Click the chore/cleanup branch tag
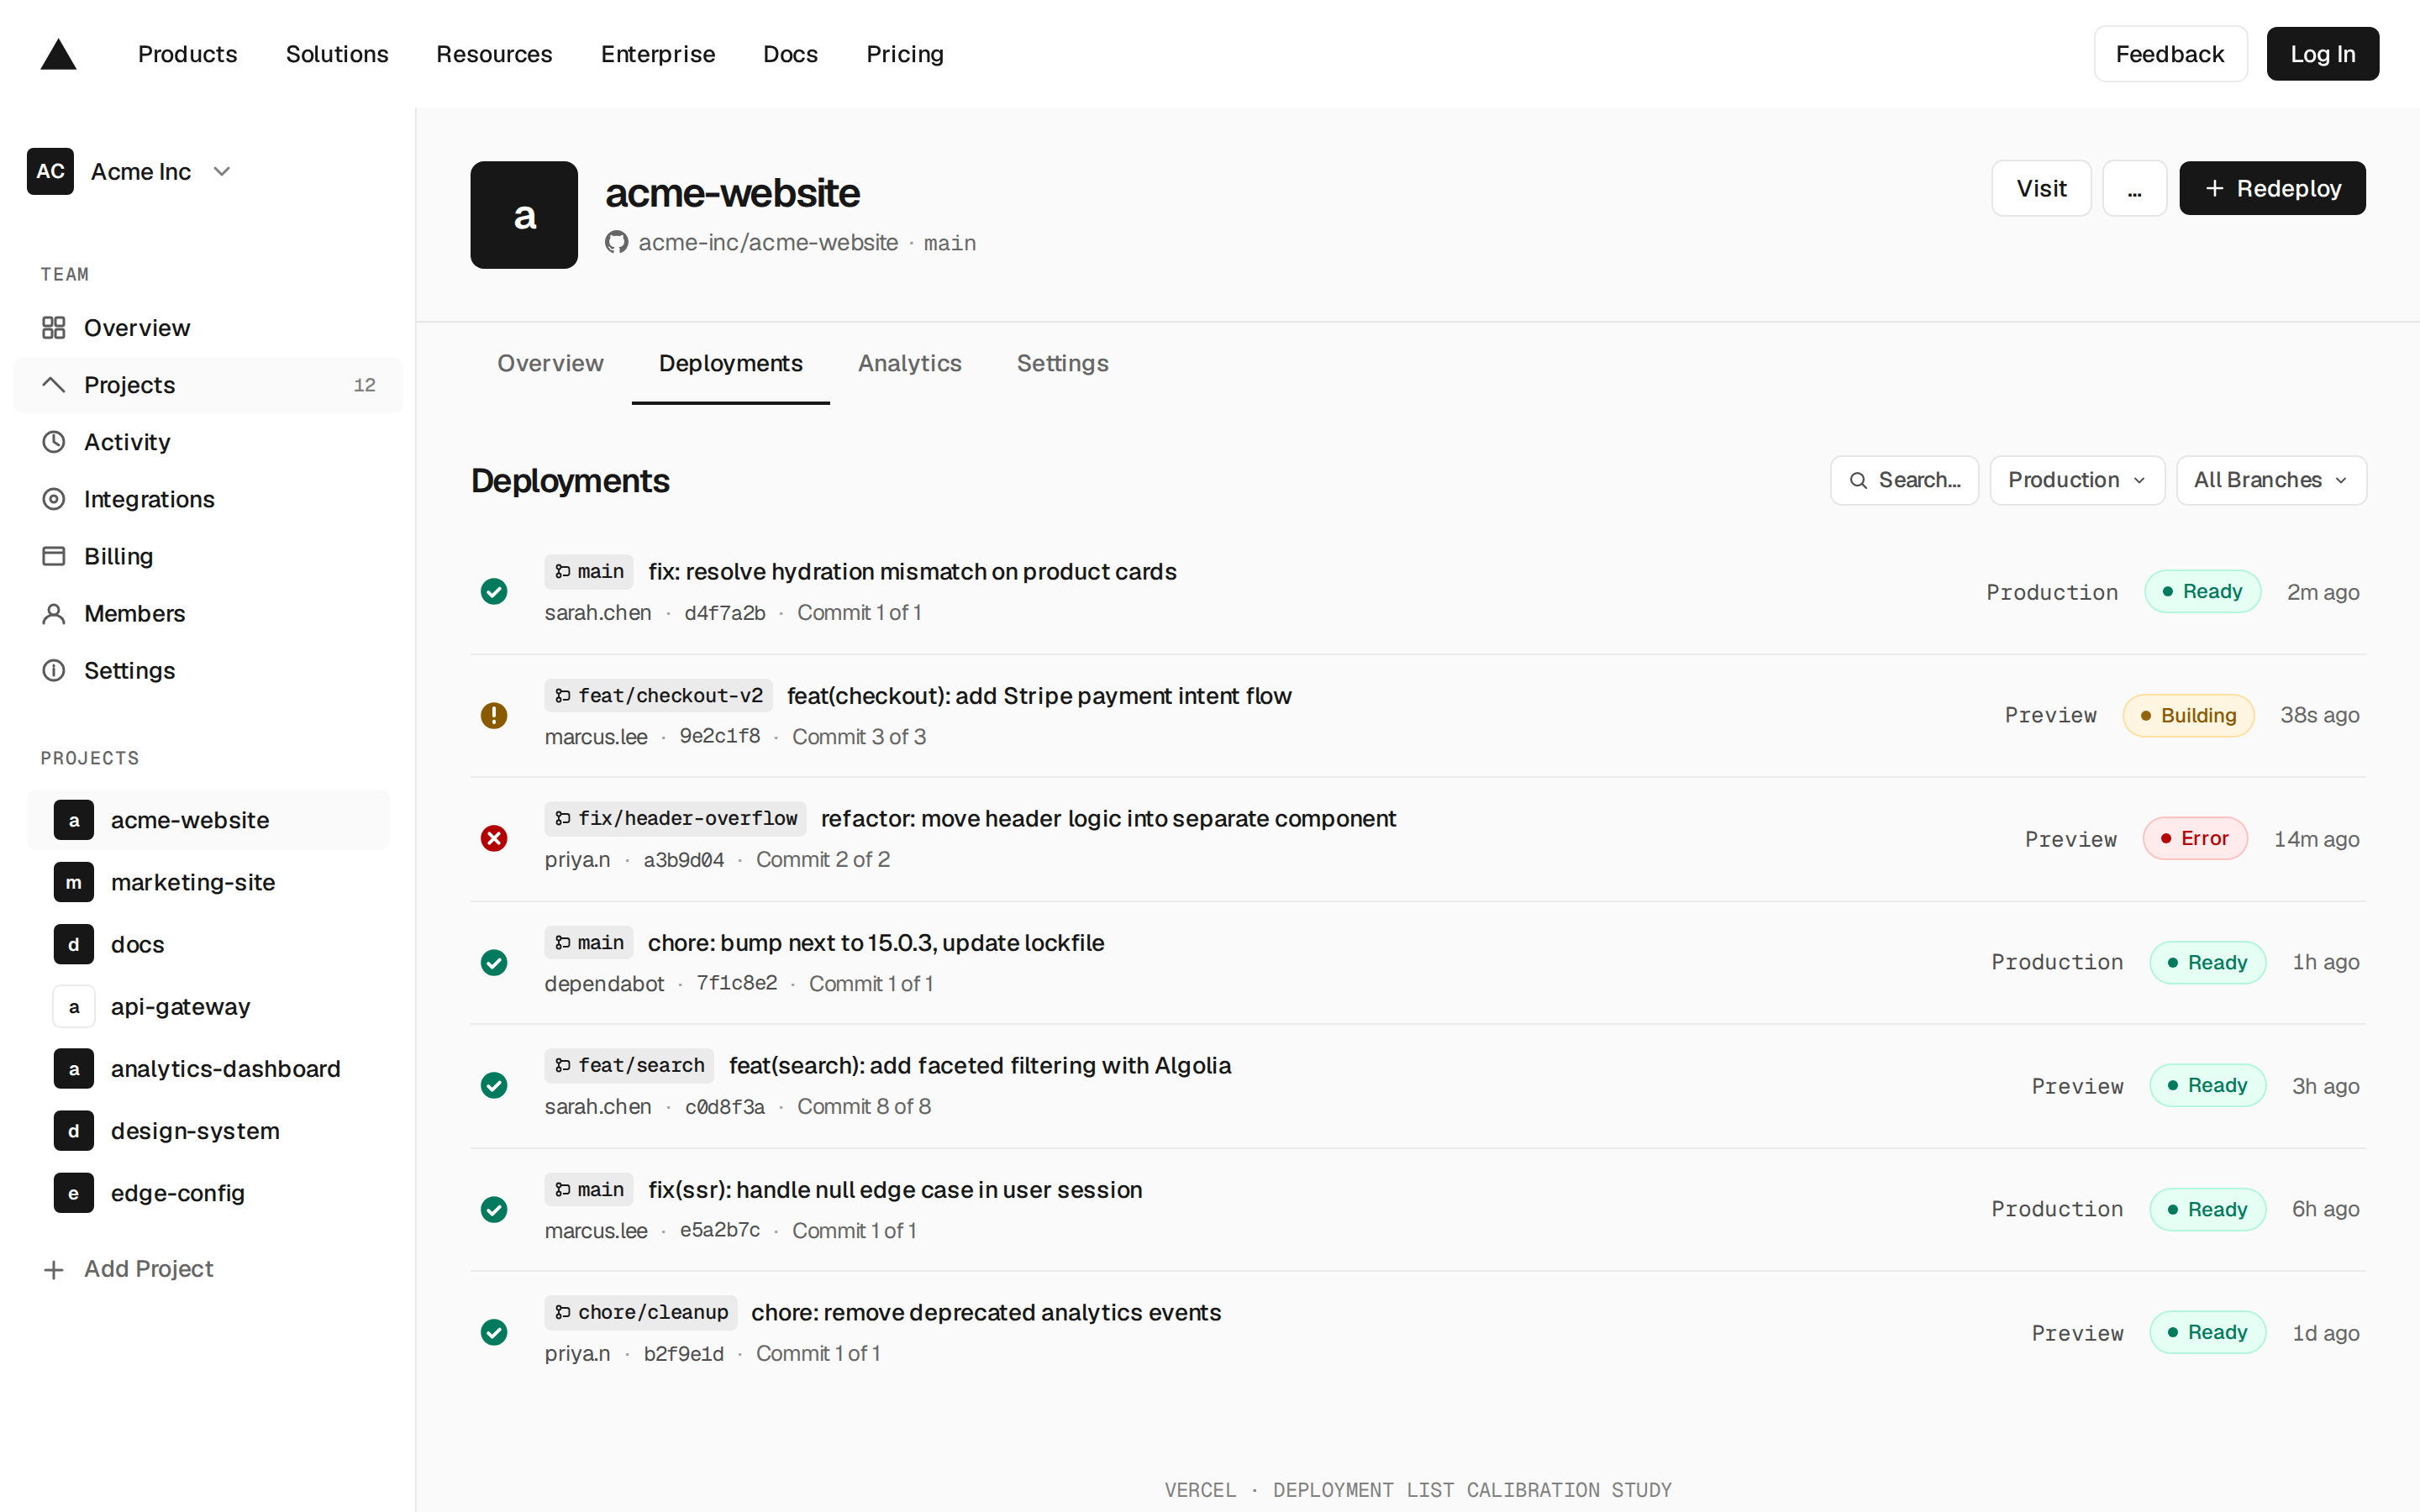This screenshot has width=2420, height=1512. [x=641, y=1312]
